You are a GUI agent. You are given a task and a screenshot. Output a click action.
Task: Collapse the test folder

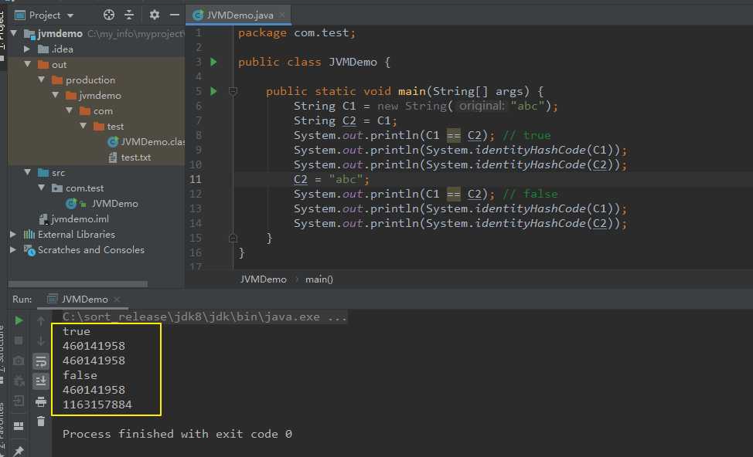(83, 126)
